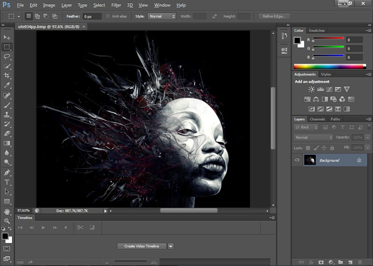Select the History Brush tool

pos(7,124)
